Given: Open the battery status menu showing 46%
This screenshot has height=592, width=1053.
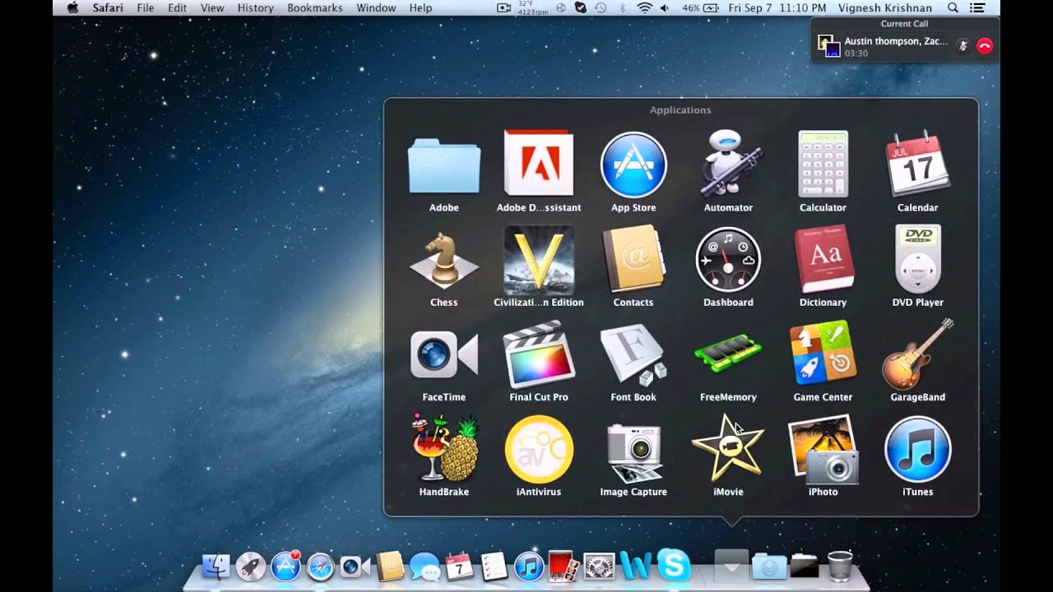Looking at the screenshot, I should [x=700, y=7].
